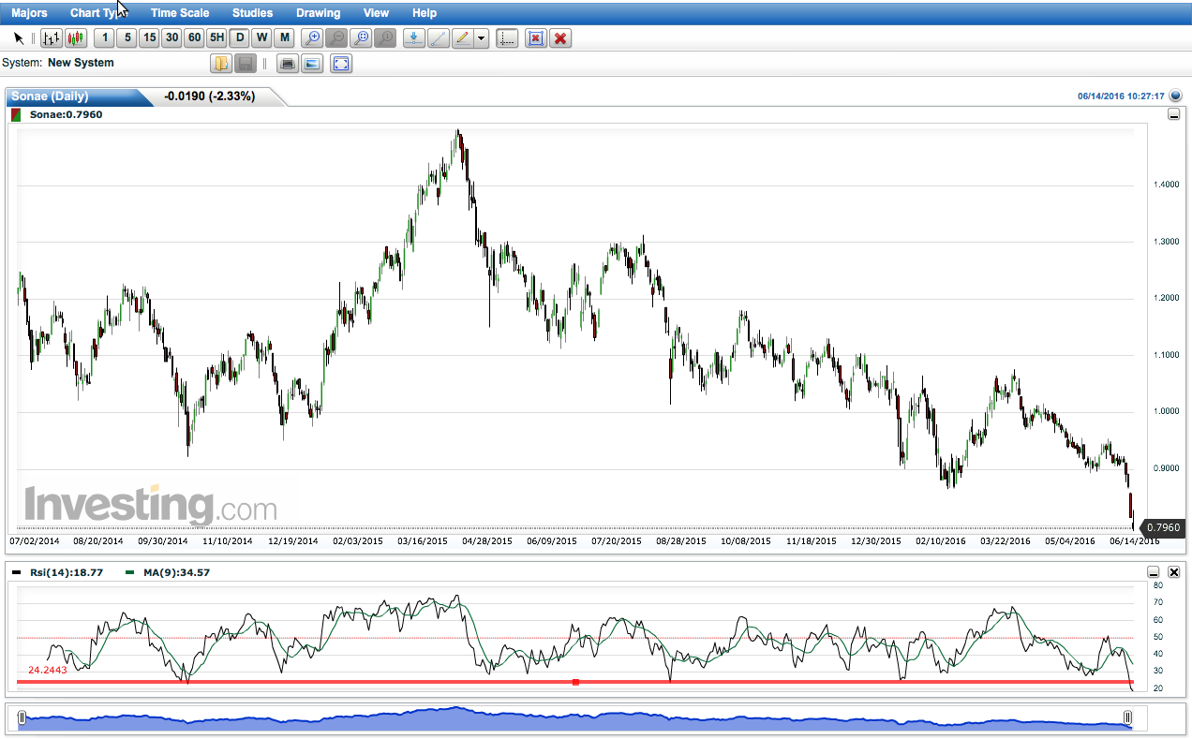This screenshot has width=1192, height=739.
Task: Switch to the OHLC bar chart icon
Action: [52, 38]
